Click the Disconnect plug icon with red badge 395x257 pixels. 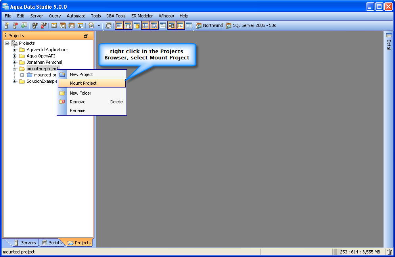[x=44, y=25]
